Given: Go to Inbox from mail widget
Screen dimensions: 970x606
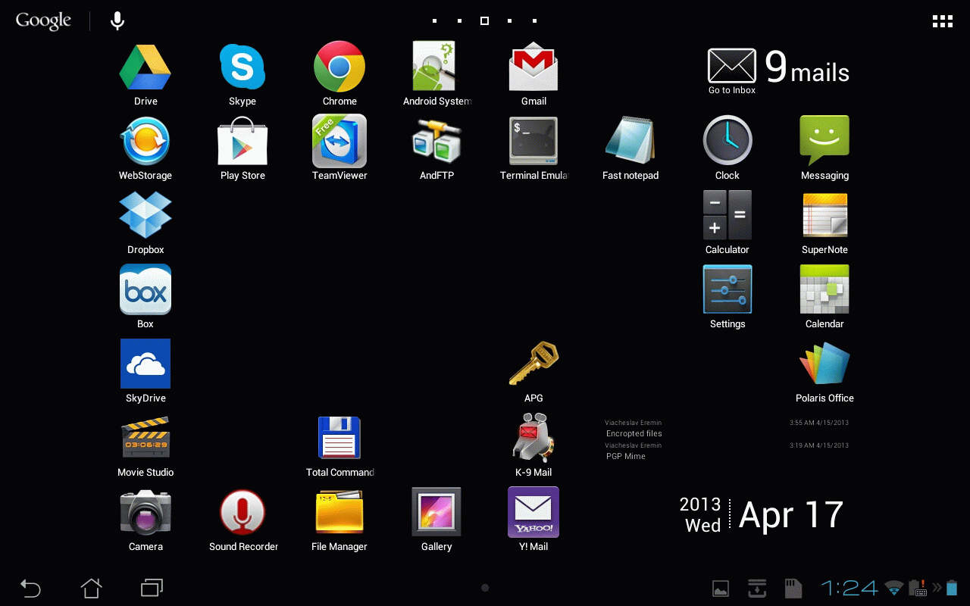Looking at the screenshot, I should (732, 72).
